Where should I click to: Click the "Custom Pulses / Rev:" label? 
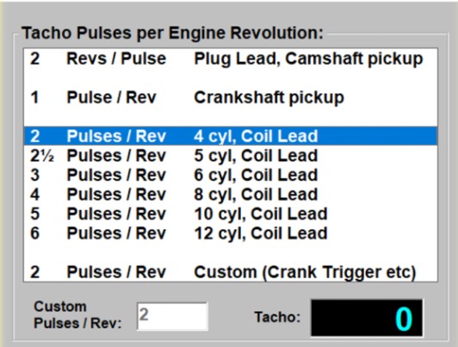[x=77, y=315]
